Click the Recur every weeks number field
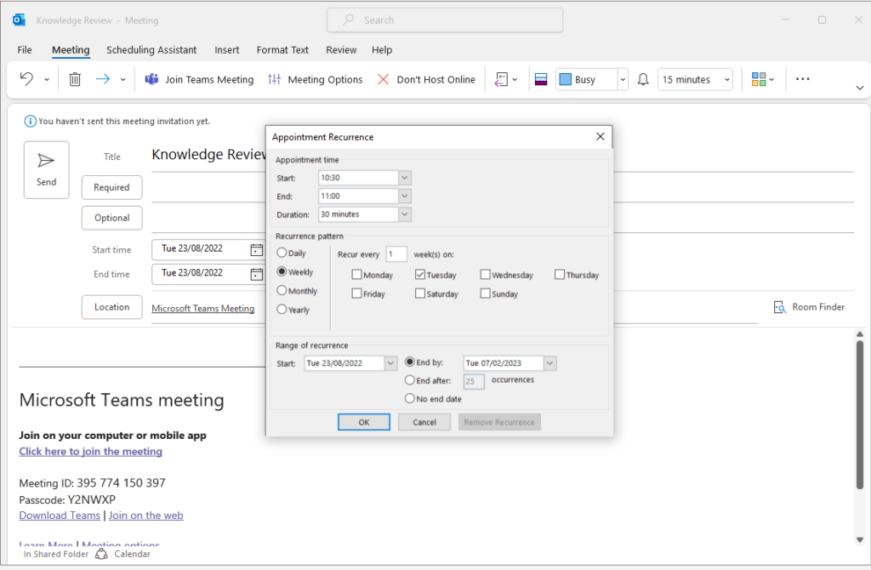The height and width of the screenshot is (570, 871). [396, 254]
